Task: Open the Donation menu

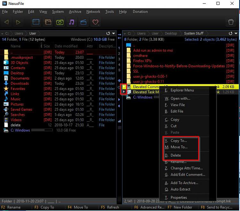Action: (x=140, y=12)
